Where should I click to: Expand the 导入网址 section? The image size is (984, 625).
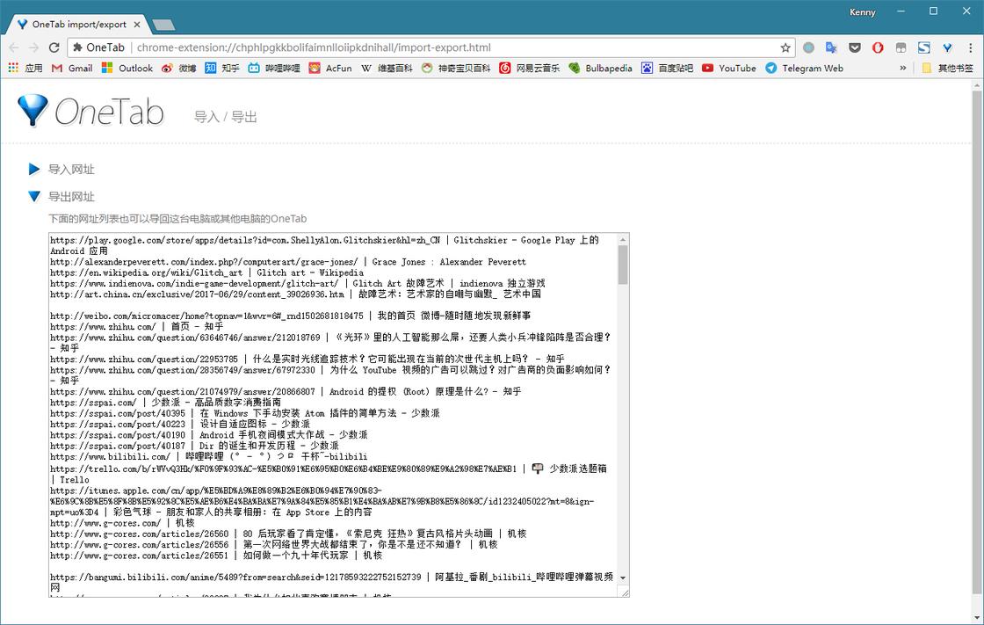point(61,169)
